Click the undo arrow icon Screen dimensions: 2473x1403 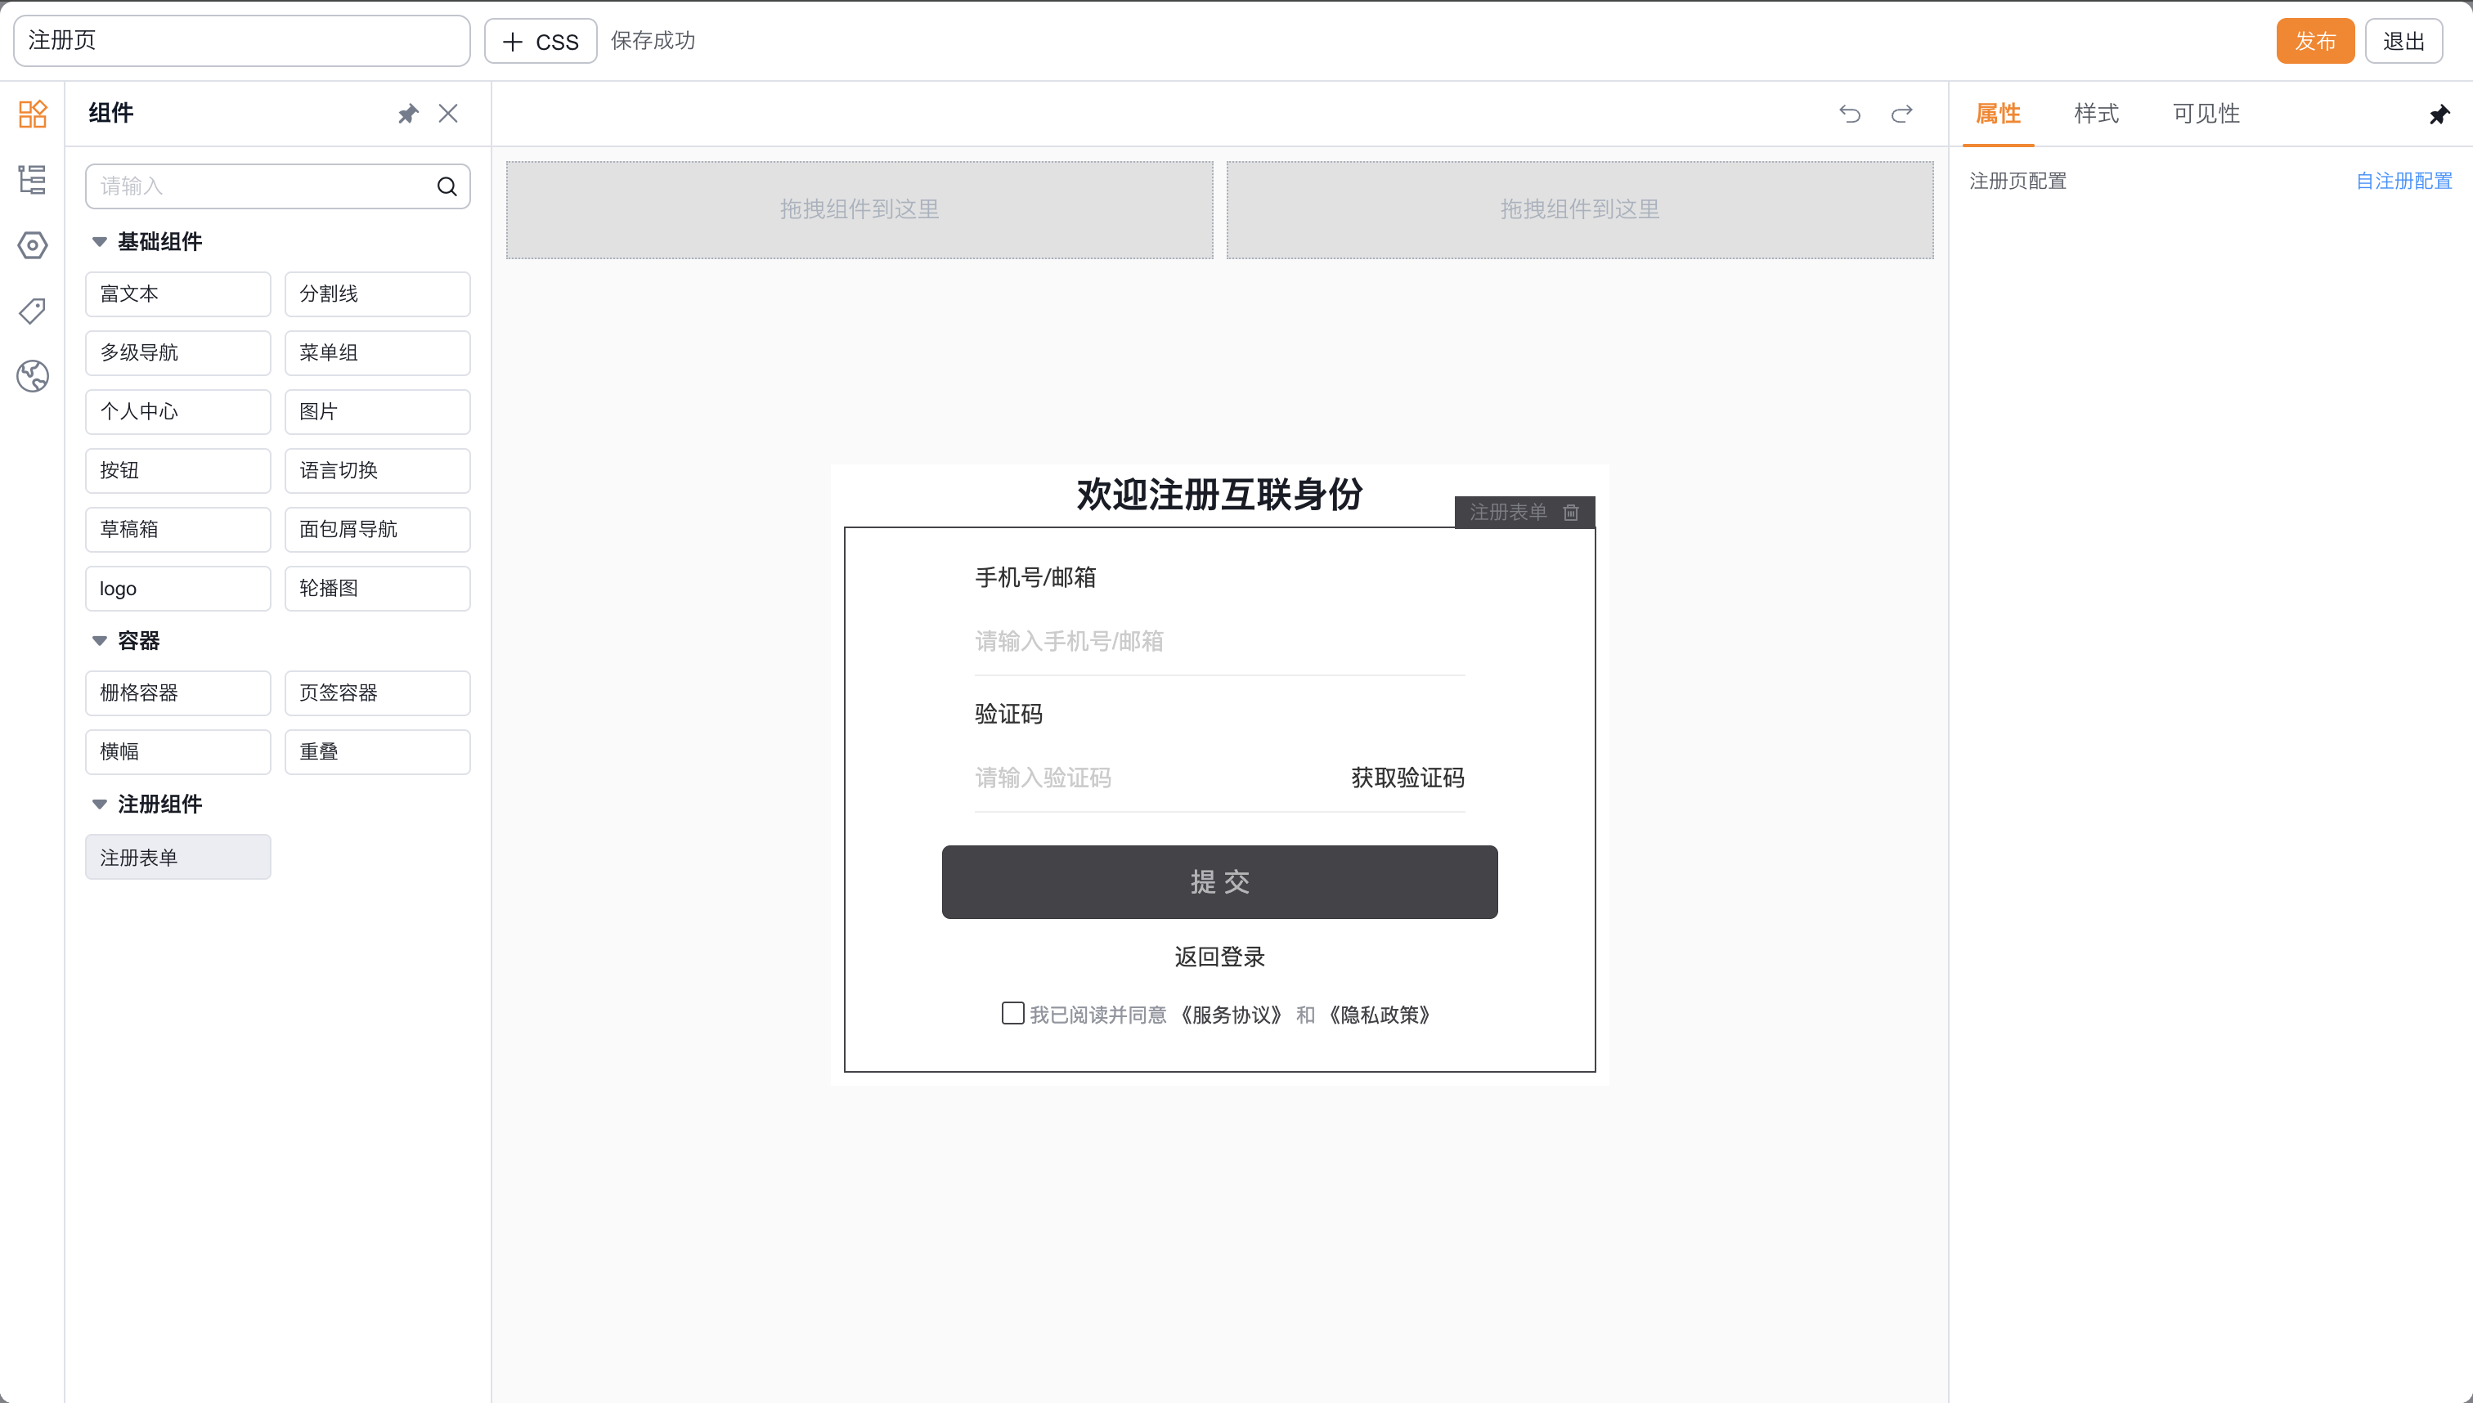(1848, 114)
